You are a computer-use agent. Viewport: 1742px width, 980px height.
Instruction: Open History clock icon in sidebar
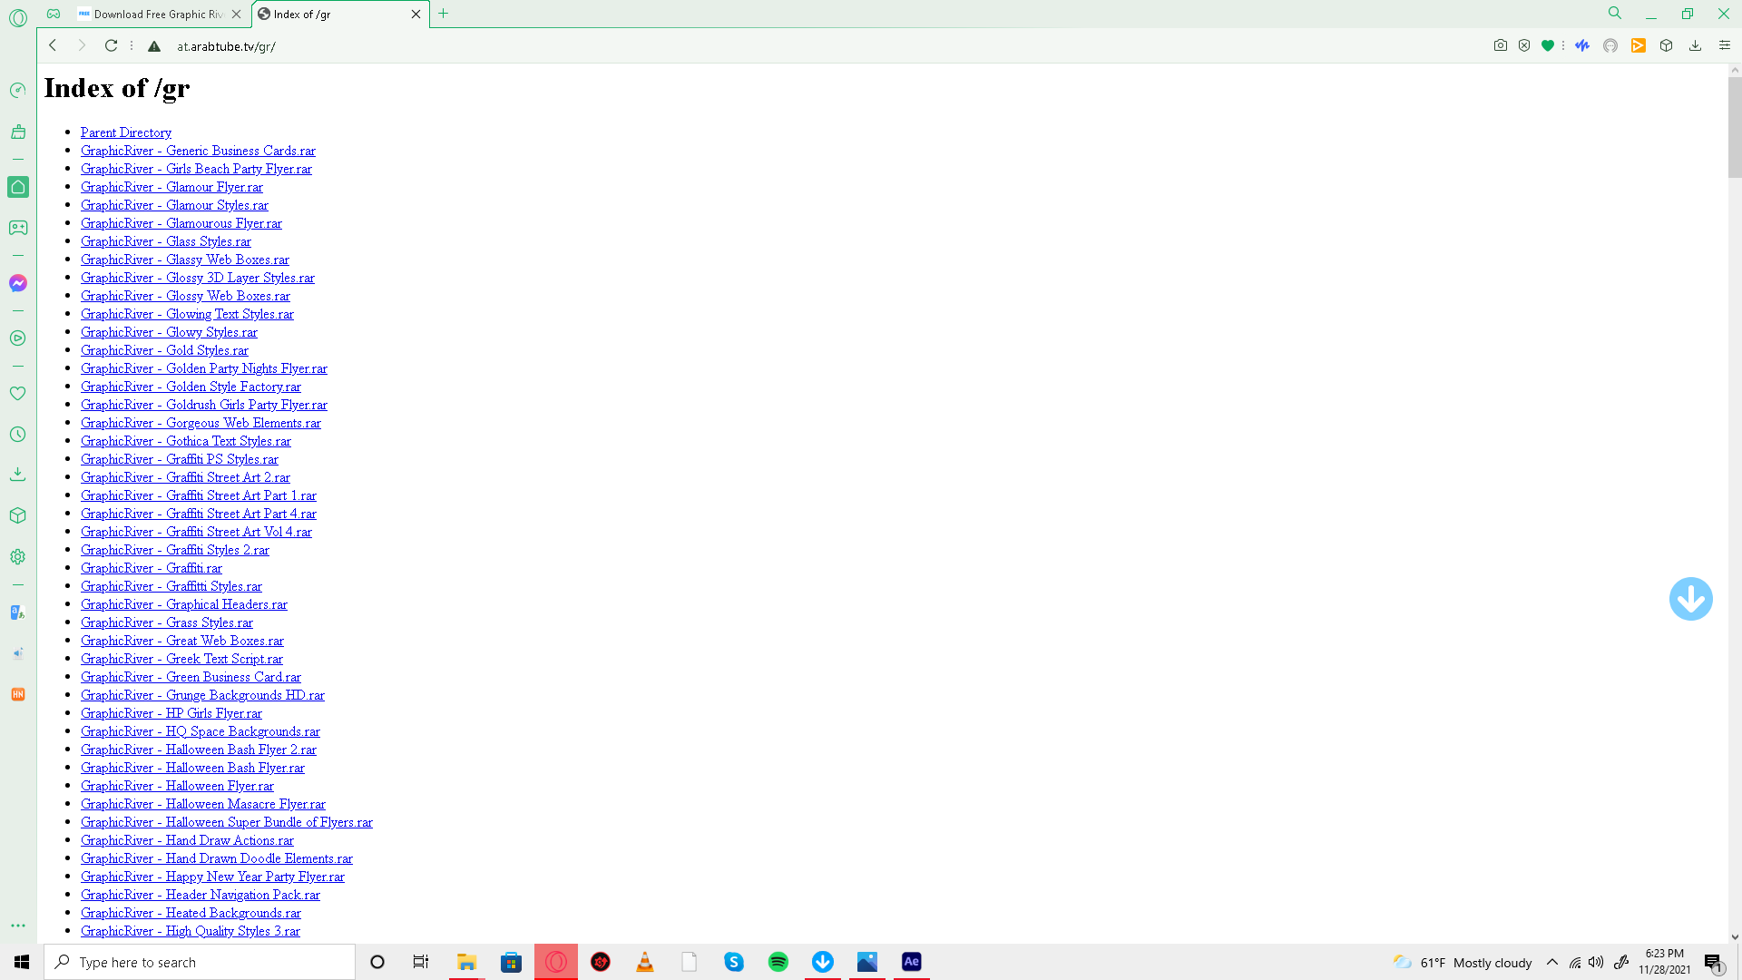(18, 435)
